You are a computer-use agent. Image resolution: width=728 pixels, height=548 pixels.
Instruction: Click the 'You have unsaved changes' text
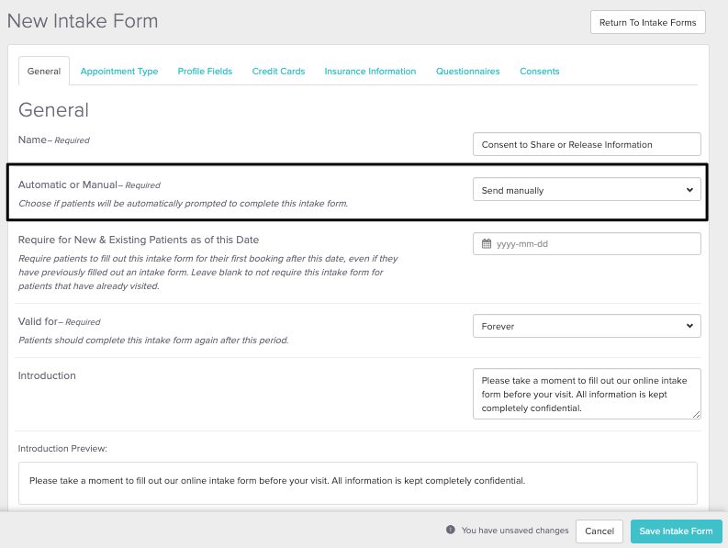515,530
